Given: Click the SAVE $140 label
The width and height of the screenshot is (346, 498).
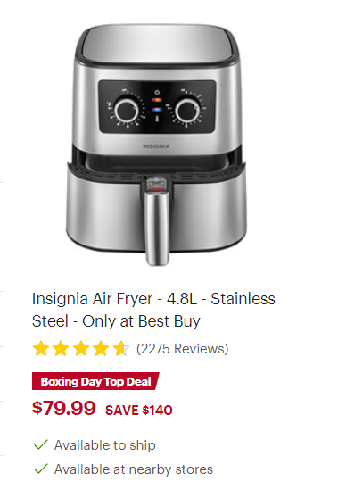Looking at the screenshot, I should [139, 410].
